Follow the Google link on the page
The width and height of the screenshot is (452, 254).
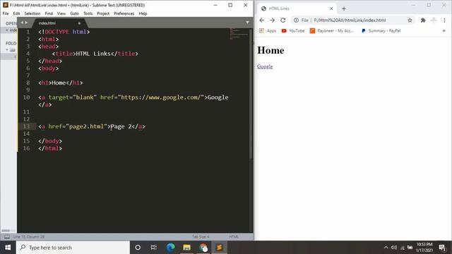point(265,66)
